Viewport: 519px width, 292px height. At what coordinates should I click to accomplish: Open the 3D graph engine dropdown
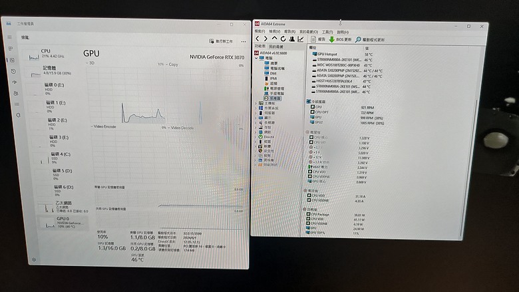coord(90,63)
